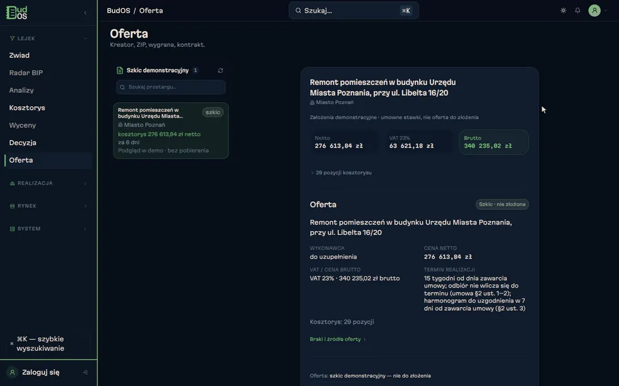Click the Lejek funnel icon
Image resolution: width=619 pixels, height=386 pixels.
pos(12,38)
